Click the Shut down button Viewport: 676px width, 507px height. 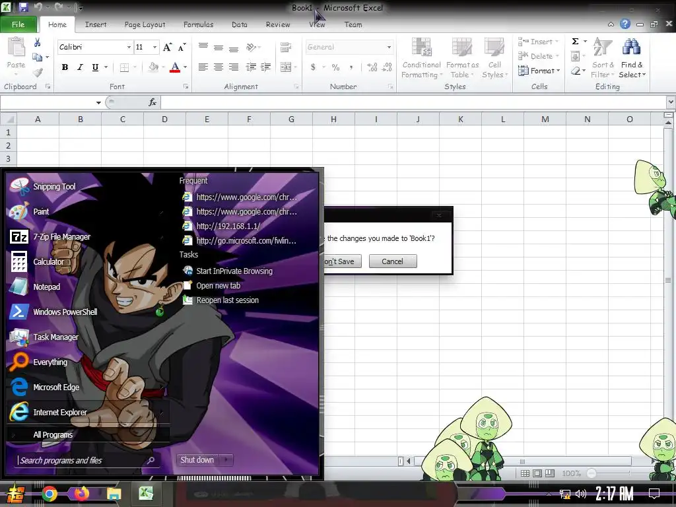(197, 460)
